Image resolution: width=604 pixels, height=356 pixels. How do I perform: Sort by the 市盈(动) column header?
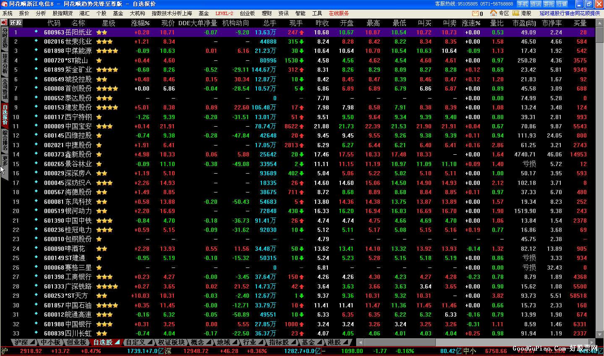(524, 23)
